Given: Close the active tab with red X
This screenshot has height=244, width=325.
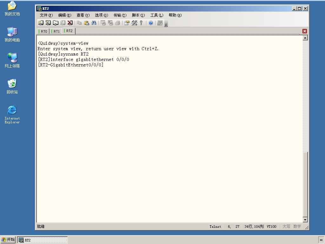Looking at the screenshot, I should click(304, 31).
